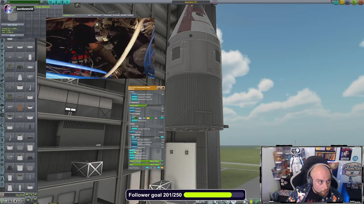Decrease scale with the << button
364x204 pixels.
pyautogui.click(x=133, y=137)
